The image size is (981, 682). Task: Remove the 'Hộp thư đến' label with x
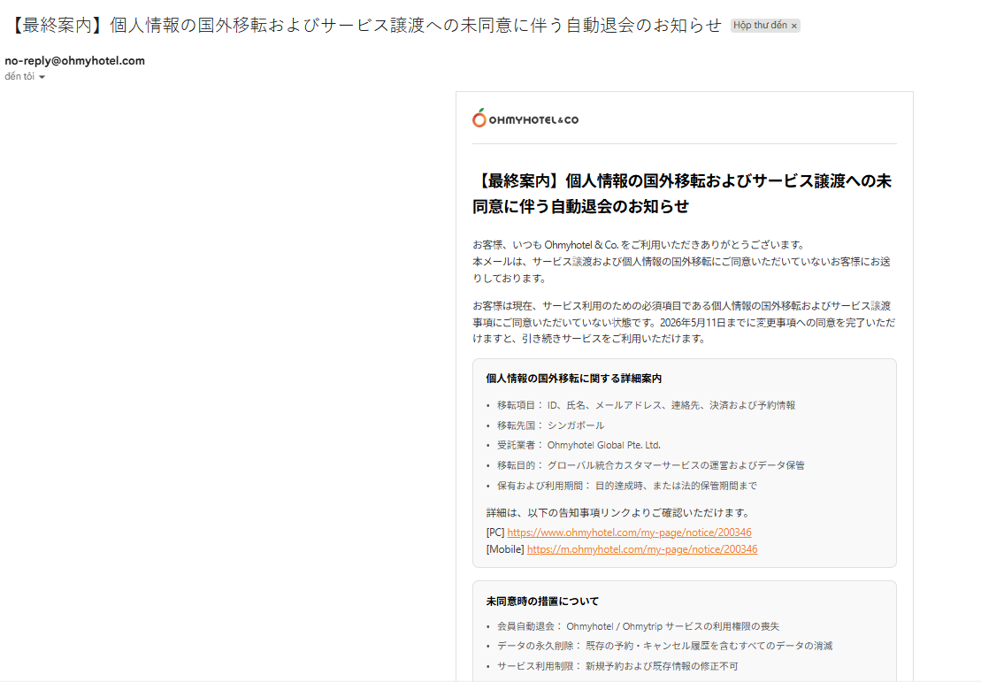(x=794, y=26)
